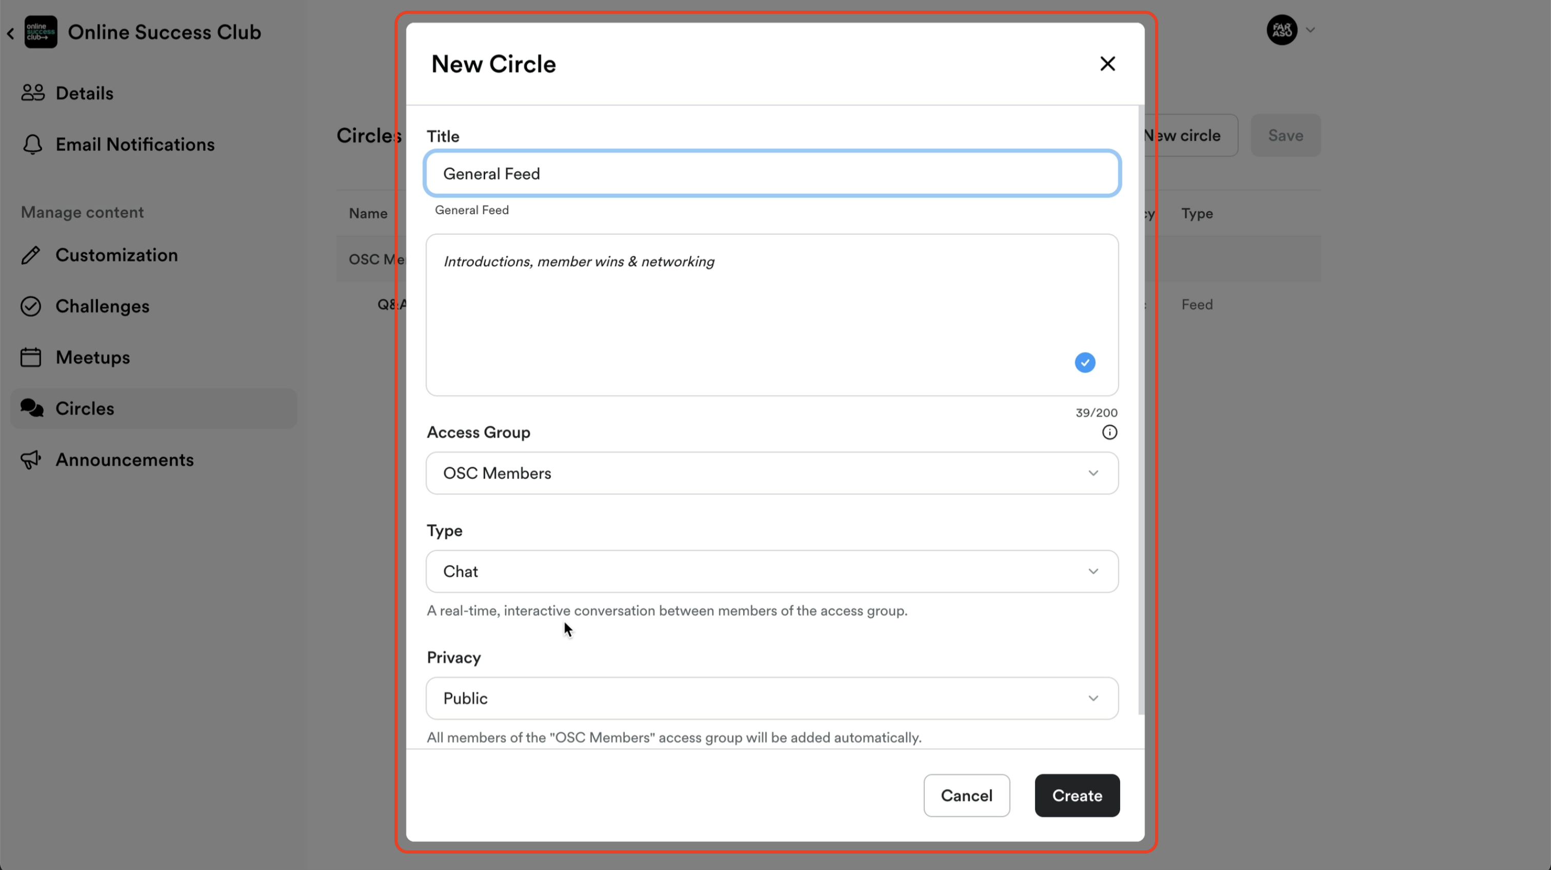Viewport: 1551px width, 870px height.
Task: Click the blue checkmark in description box
Action: [1084, 363]
